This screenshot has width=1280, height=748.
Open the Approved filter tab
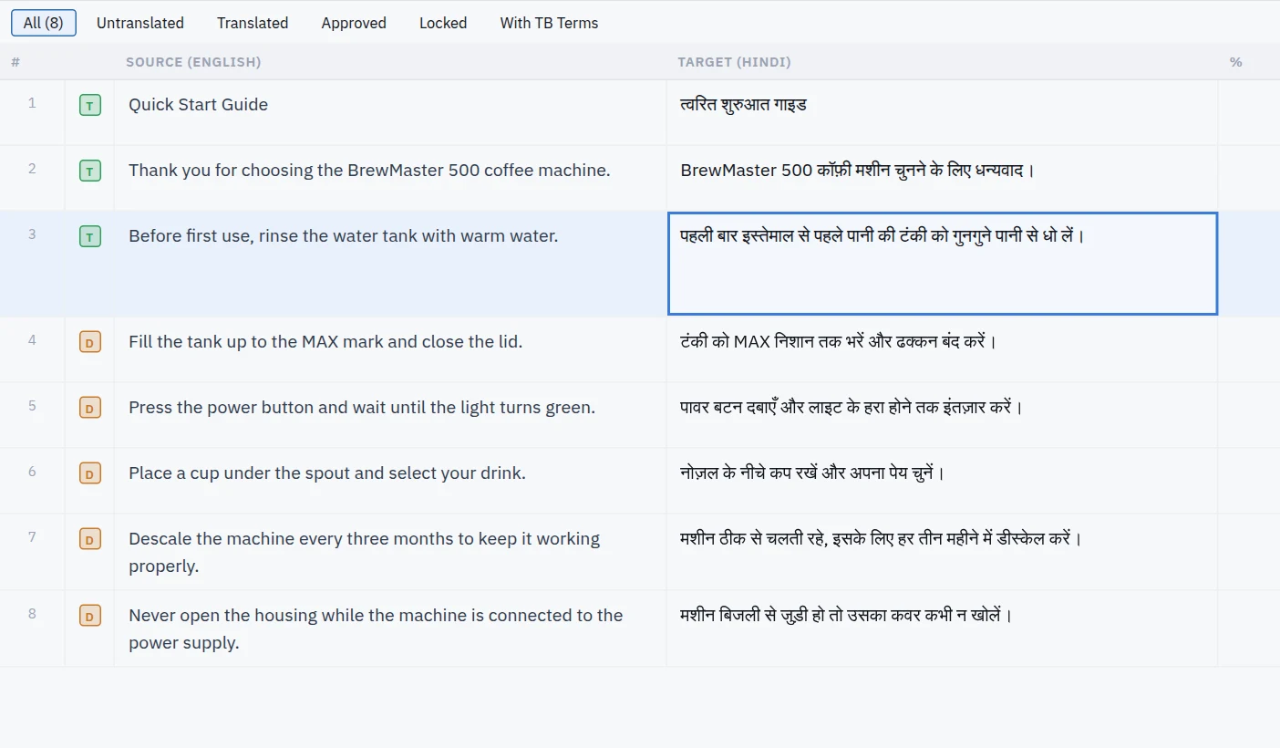click(354, 23)
